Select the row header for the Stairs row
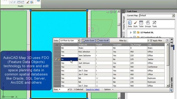Viewport: 177px width, 99px height. pos(57,48)
